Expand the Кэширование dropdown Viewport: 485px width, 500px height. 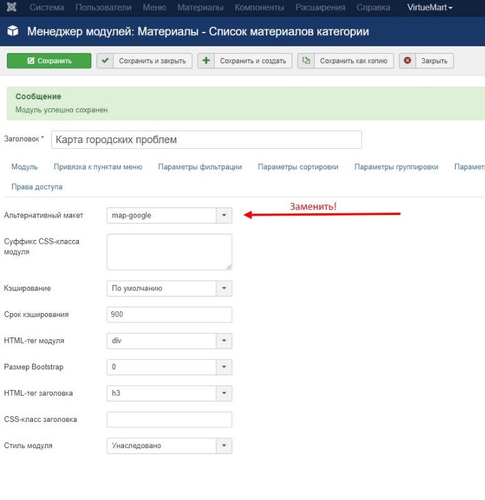coord(224,289)
